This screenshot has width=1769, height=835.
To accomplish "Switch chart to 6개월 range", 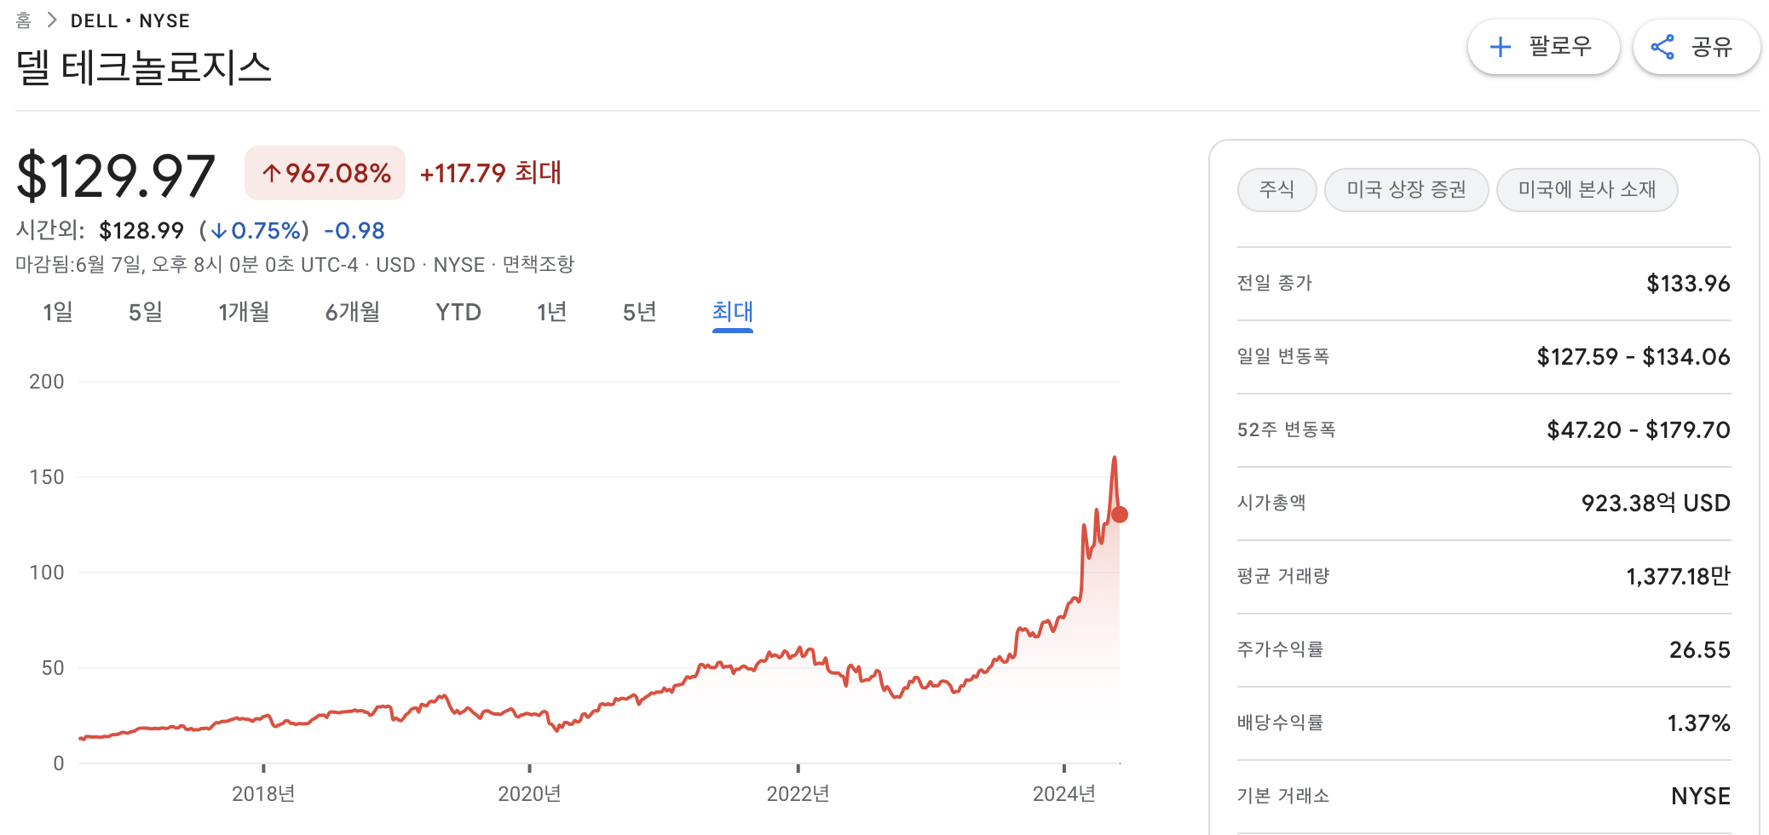I will (353, 312).
